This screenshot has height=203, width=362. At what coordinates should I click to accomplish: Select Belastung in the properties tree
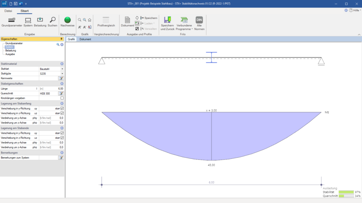click(x=10, y=51)
